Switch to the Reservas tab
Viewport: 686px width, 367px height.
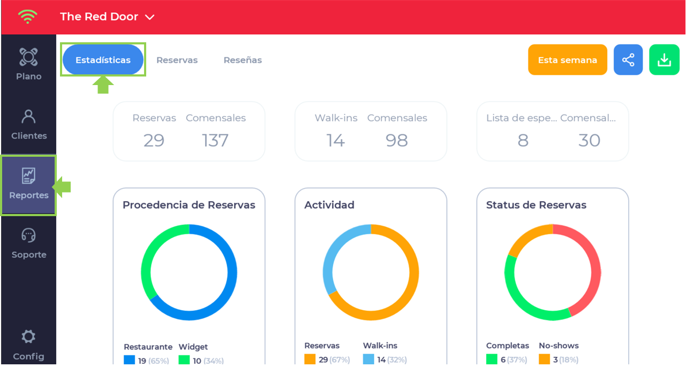177,60
